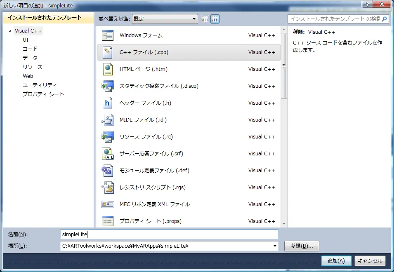Select the ヘッダー ファイル (.h) template name

[145, 103]
